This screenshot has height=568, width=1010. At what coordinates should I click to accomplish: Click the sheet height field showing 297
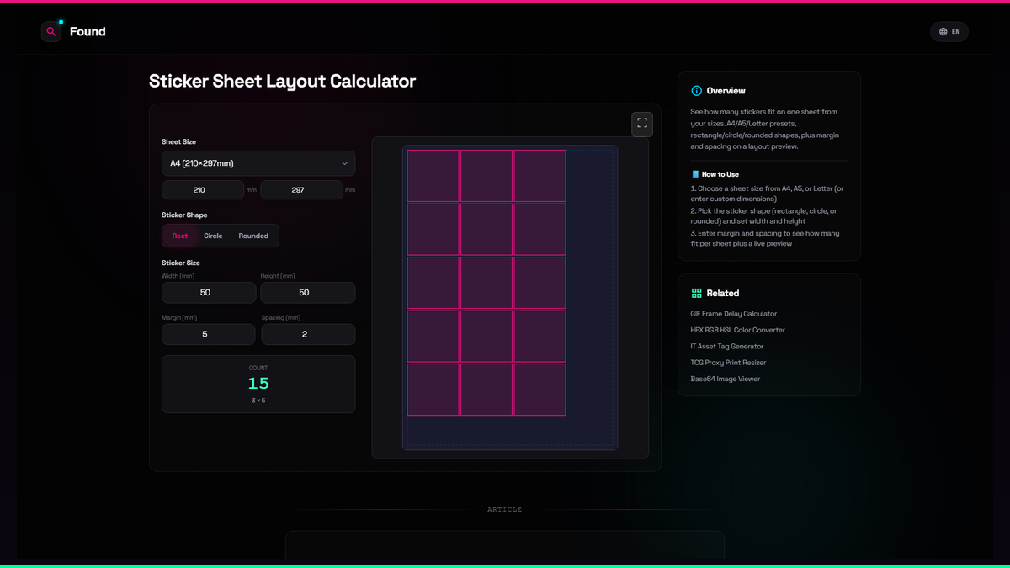301,190
